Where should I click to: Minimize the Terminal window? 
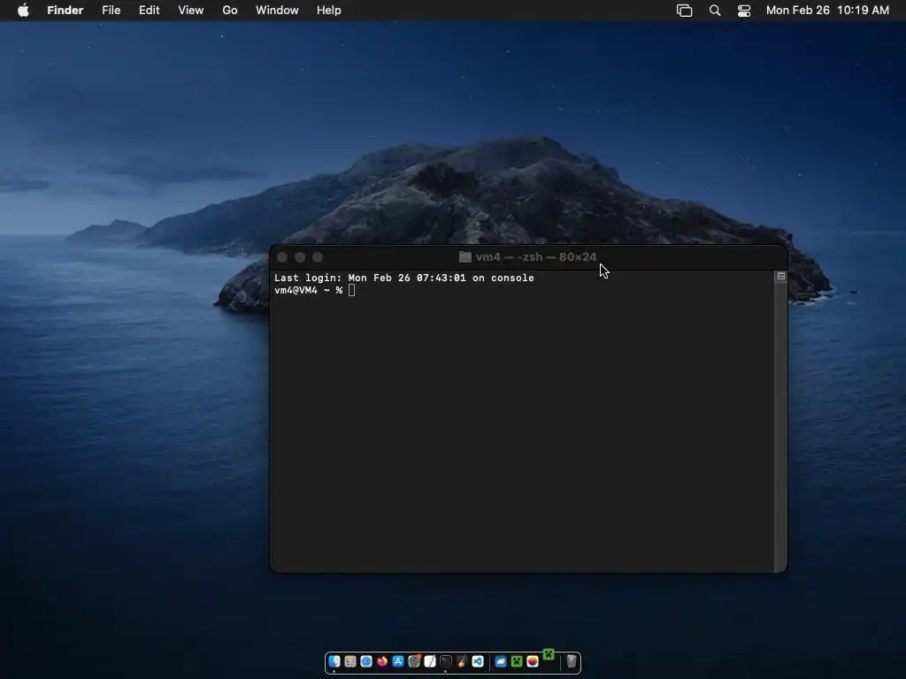click(x=300, y=257)
